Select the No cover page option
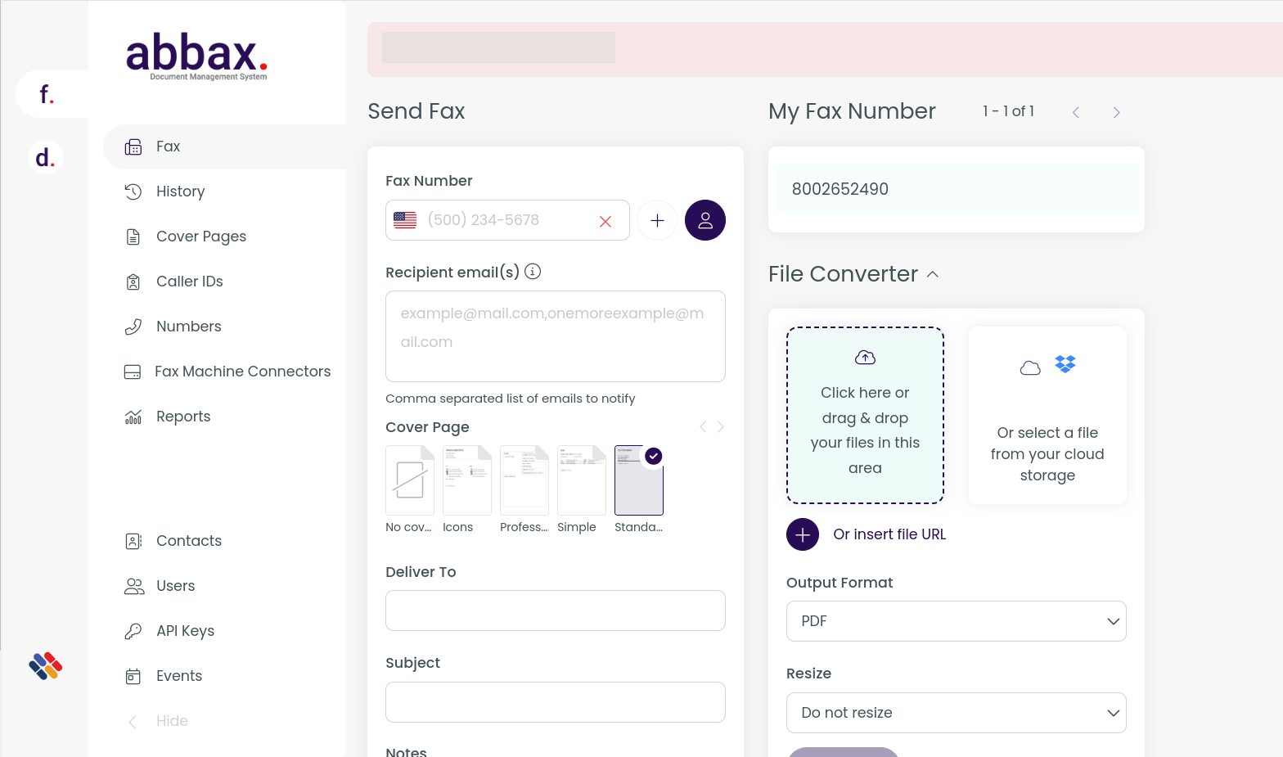The width and height of the screenshot is (1283, 757). click(409, 480)
